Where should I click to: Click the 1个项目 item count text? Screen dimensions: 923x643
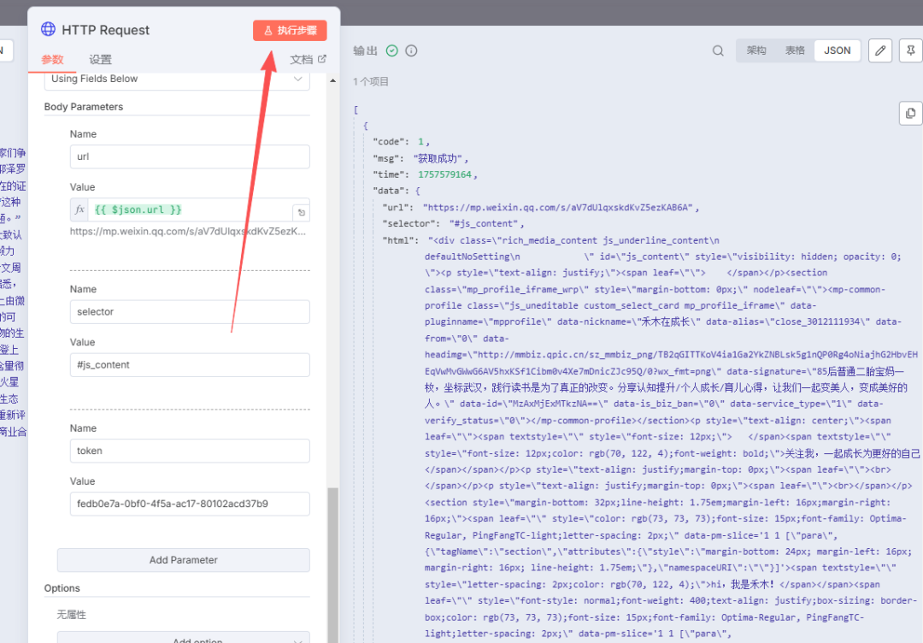tap(371, 82)
